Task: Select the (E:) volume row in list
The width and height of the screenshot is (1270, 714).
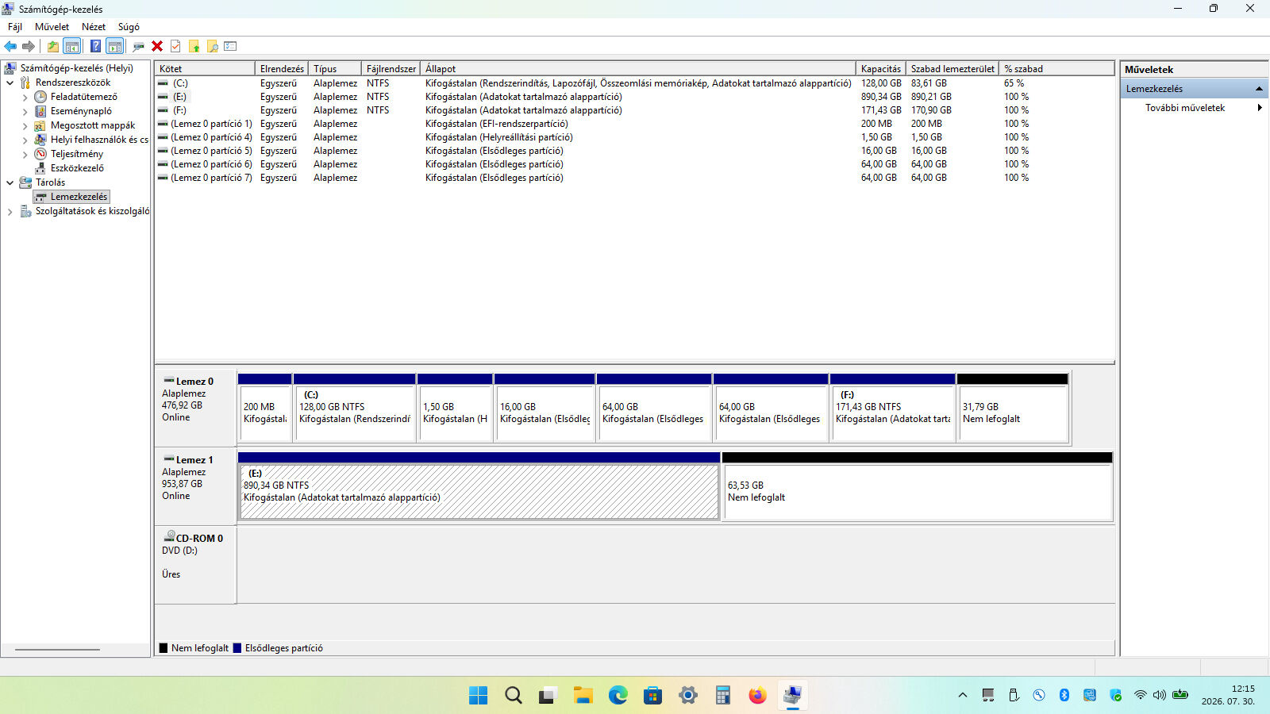Action: click(634, 97)
